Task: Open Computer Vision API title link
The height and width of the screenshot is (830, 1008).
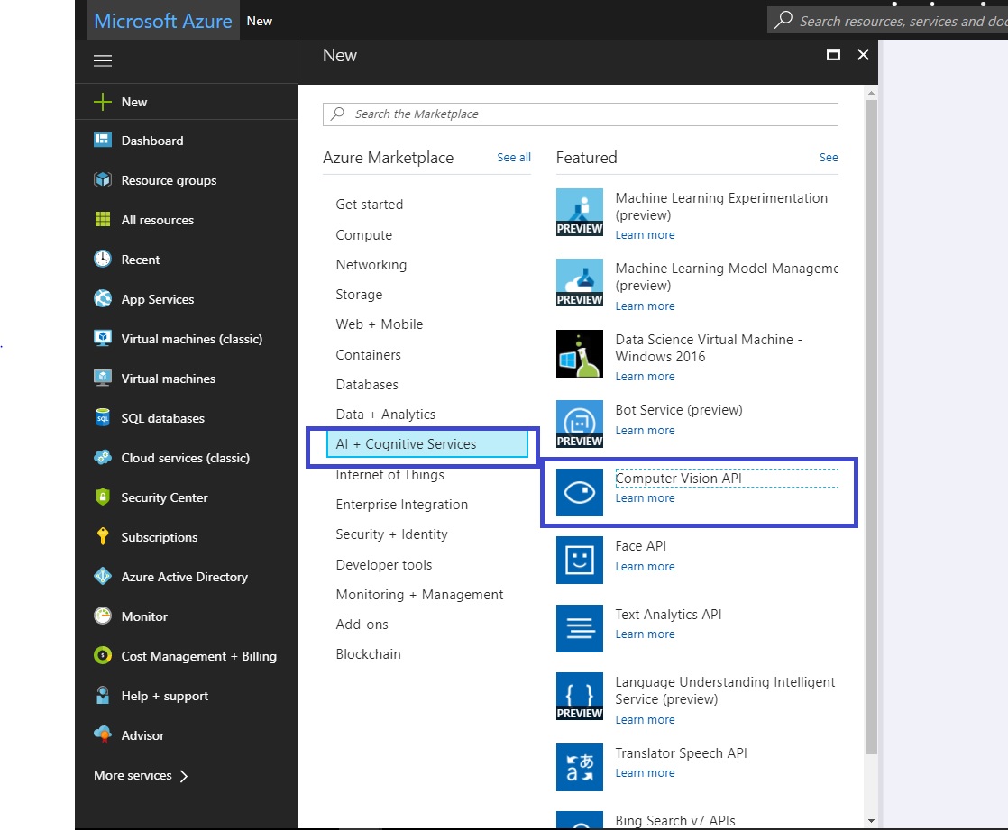Action: 678,478
